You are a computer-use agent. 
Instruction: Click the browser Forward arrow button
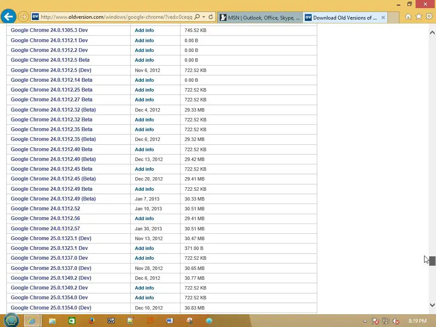(23, 17)
